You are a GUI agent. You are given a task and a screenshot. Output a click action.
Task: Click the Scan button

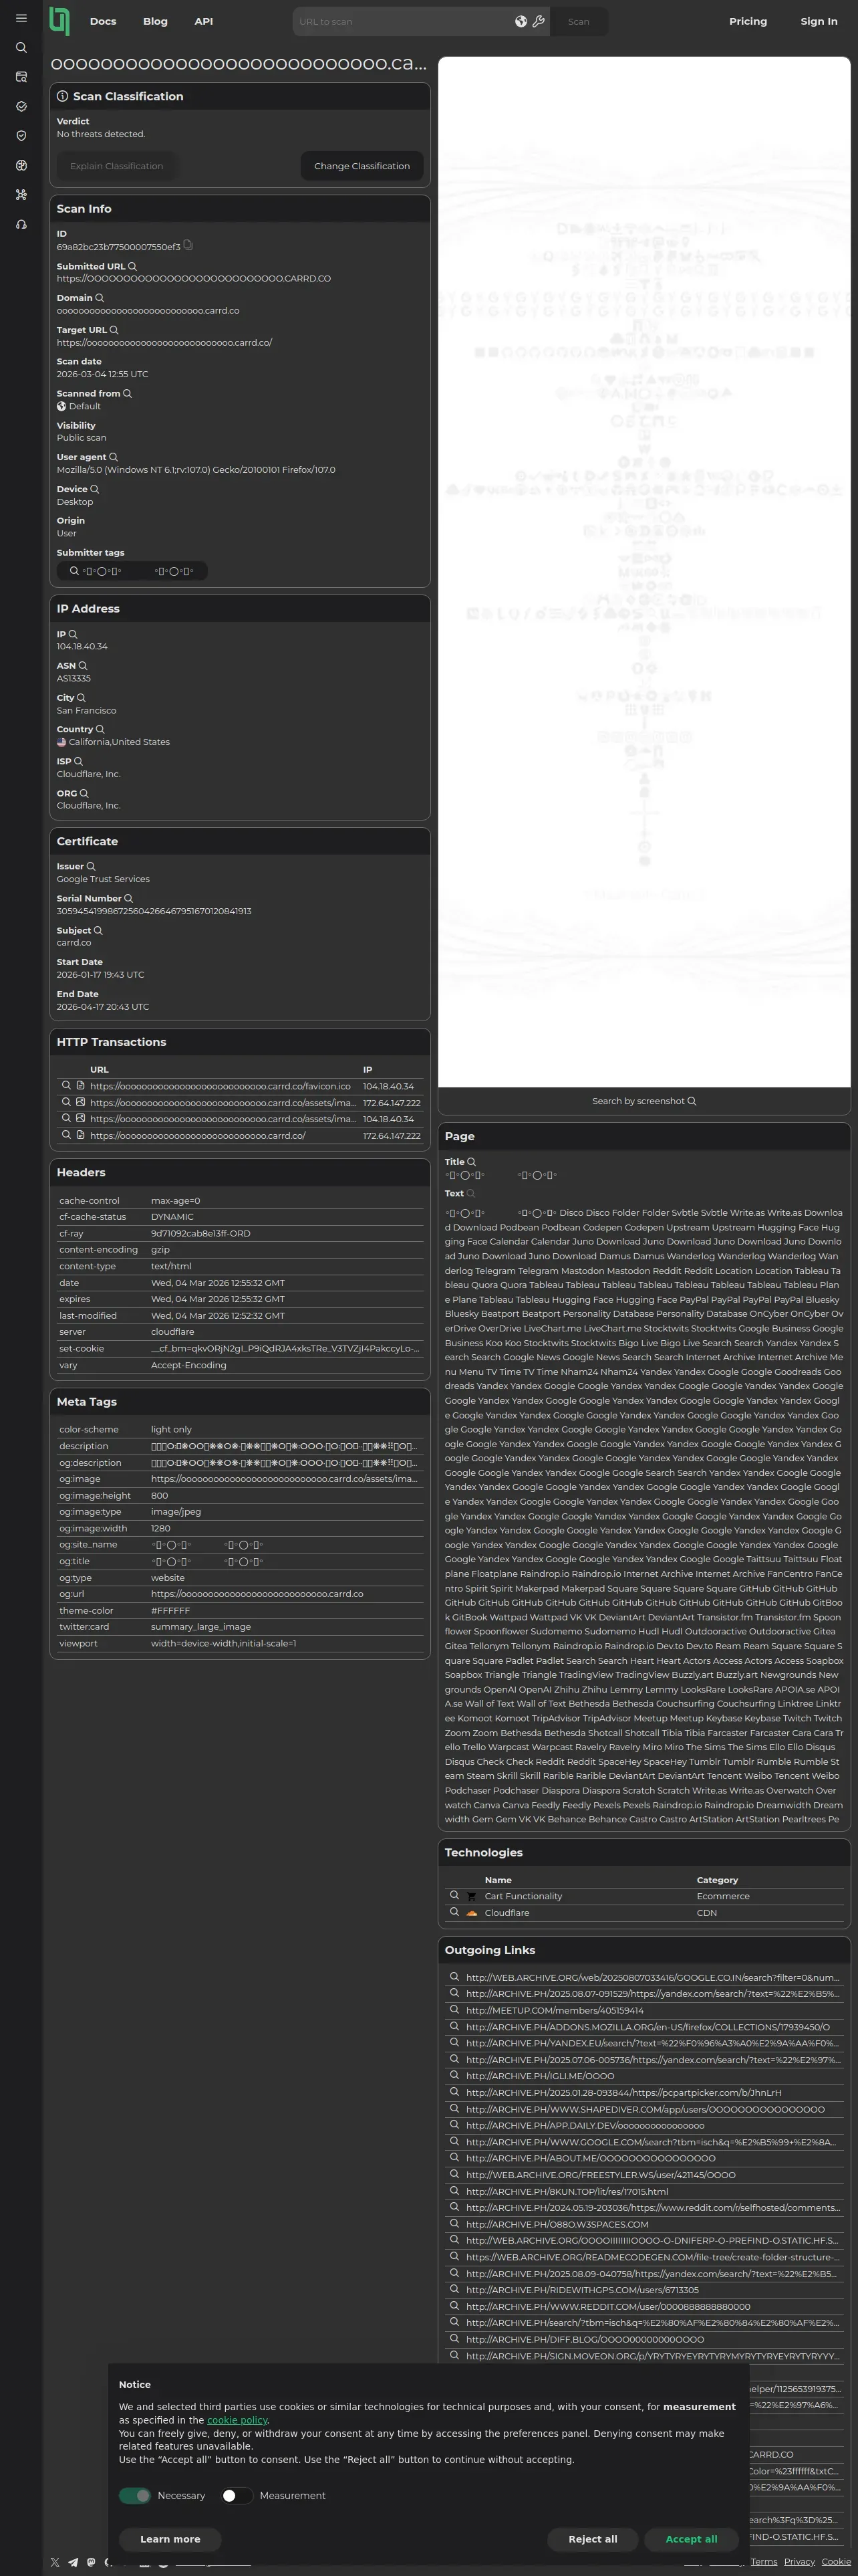pos(578,21)
